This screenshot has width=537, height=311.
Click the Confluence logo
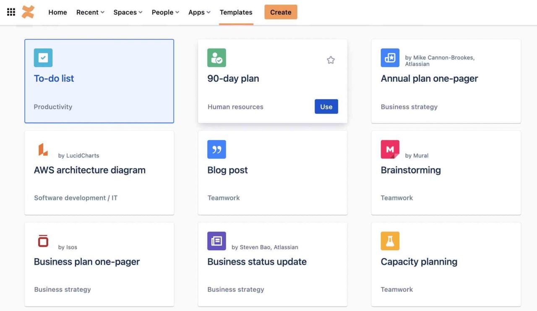click(28, 12)
